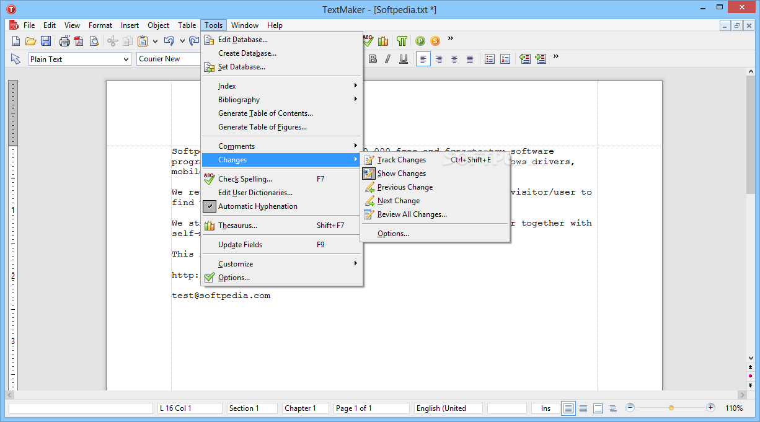Expand the Index submenu

282,86
